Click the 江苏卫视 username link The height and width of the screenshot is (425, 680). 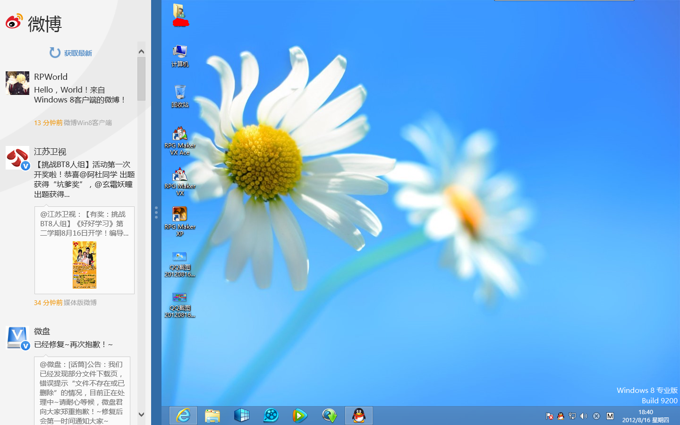click(x=50, y=152)
